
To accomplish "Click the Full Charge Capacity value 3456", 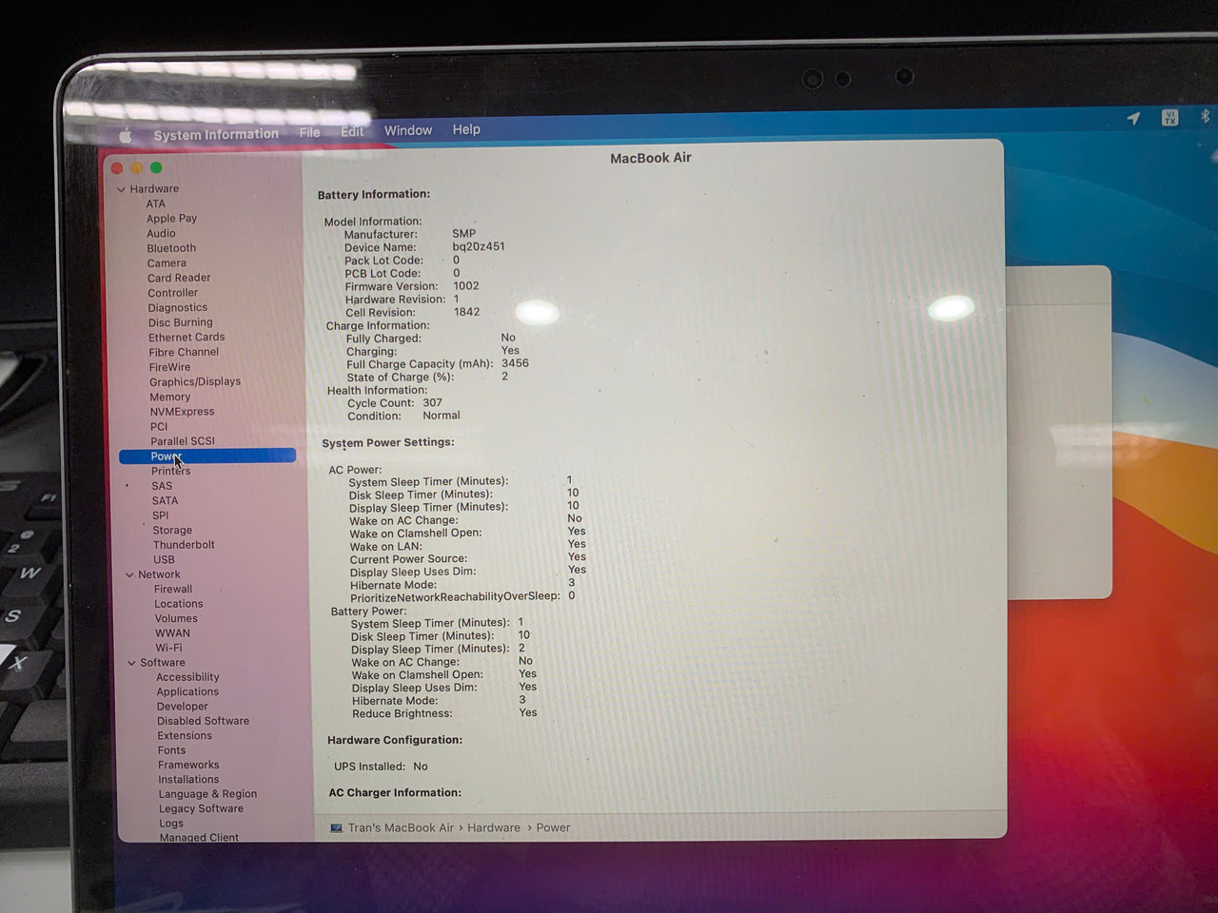I will (x=515, y=363).
